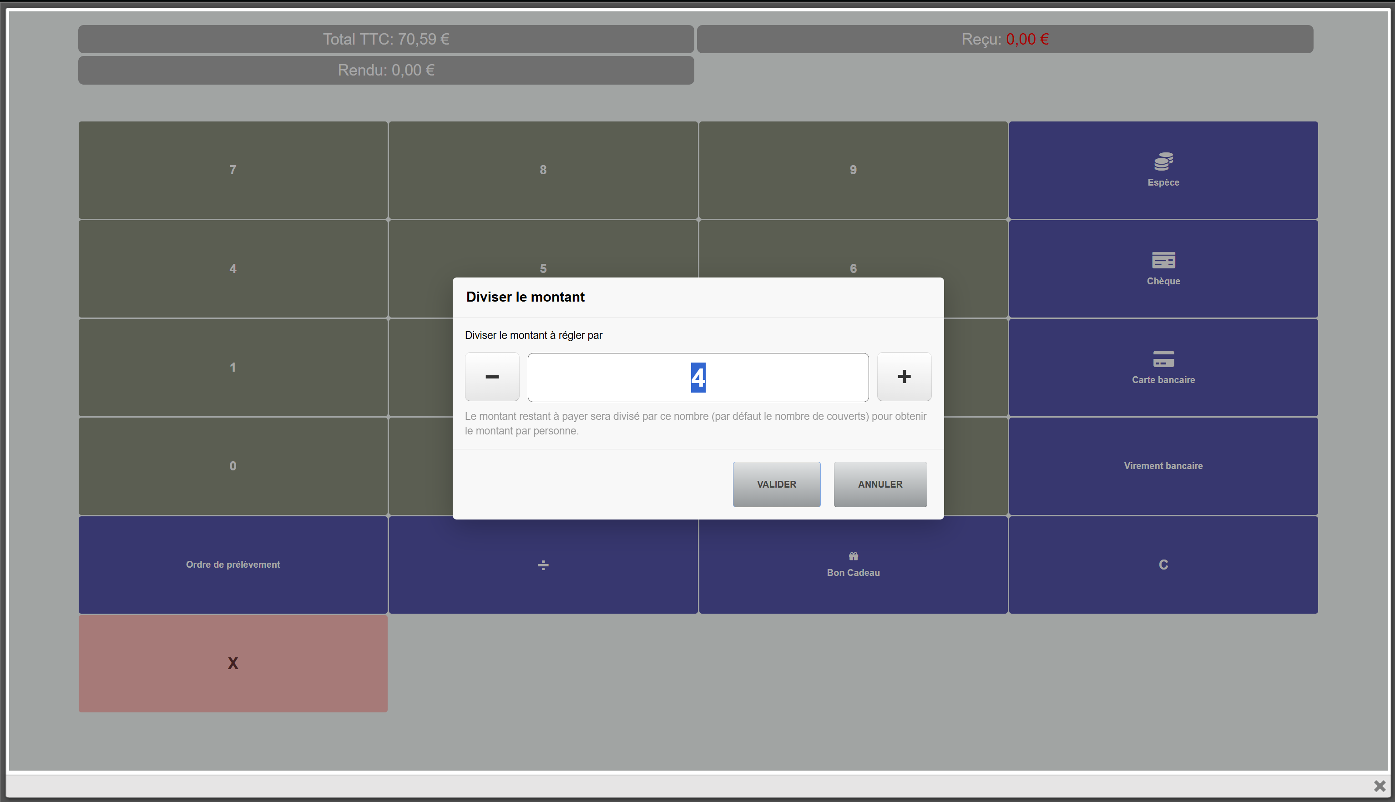
Task: Focus the divisor number input field
Action: (x=698, y=377)
